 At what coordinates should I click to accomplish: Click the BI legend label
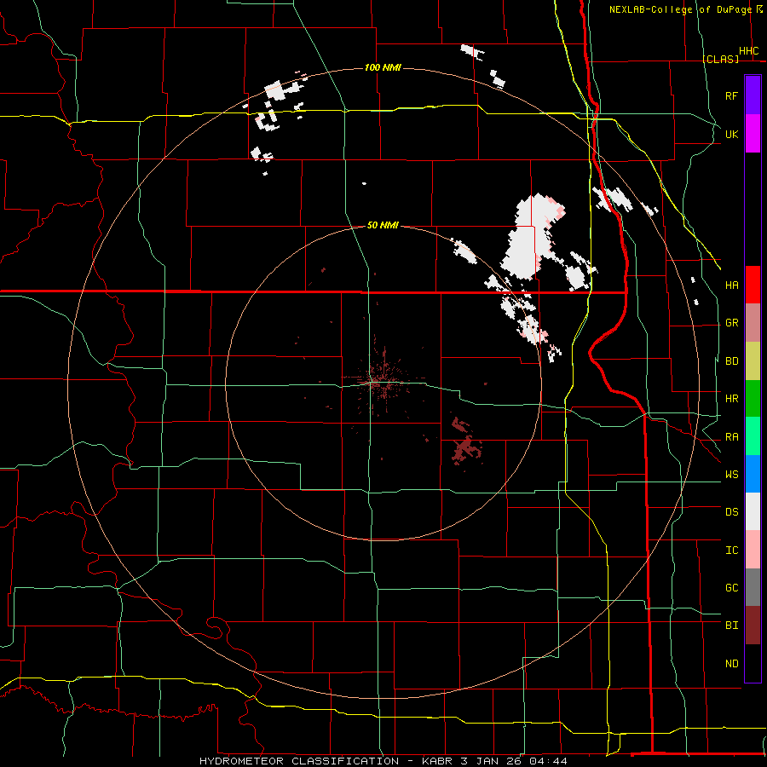tap(732, 626)
